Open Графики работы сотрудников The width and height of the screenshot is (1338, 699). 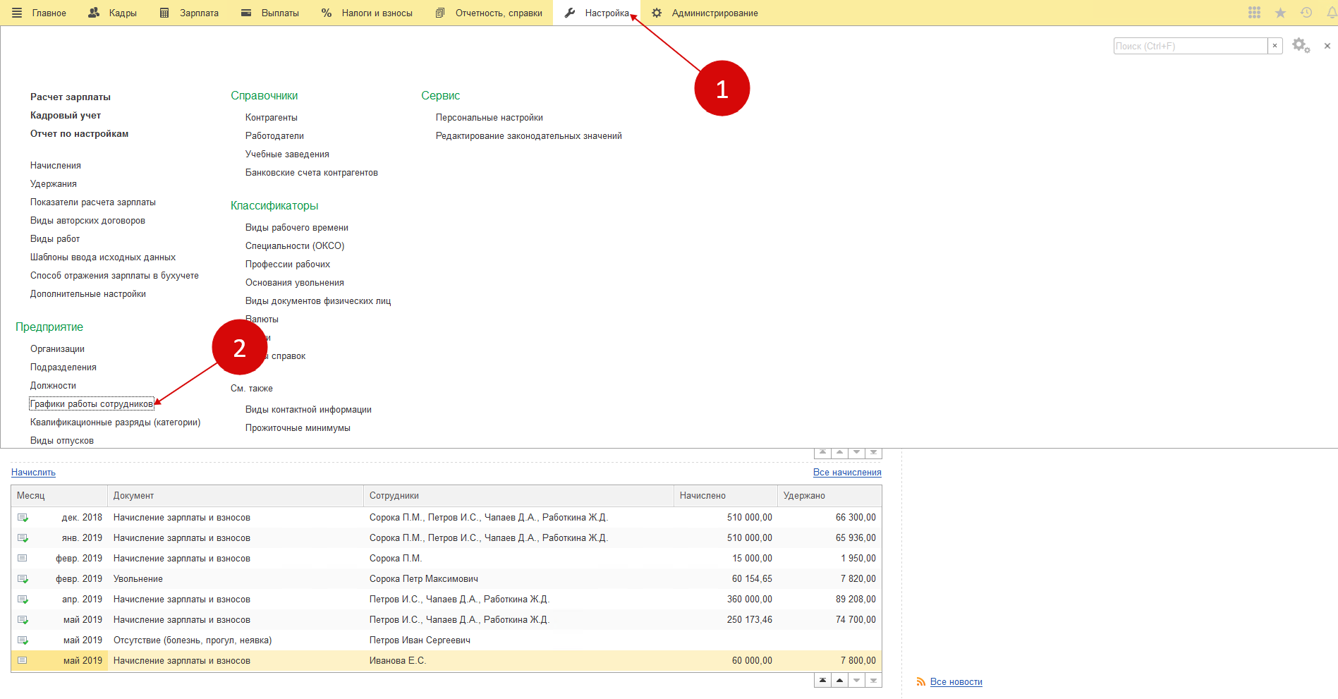92,403
